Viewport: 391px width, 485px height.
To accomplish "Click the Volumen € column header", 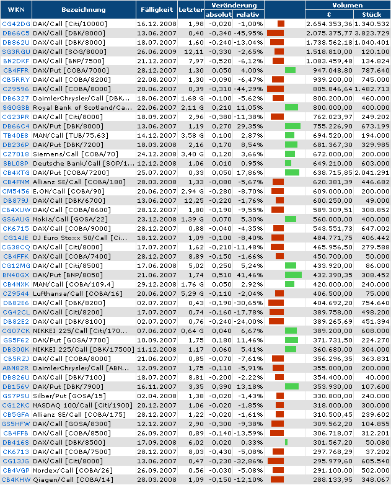I will 329,14.
